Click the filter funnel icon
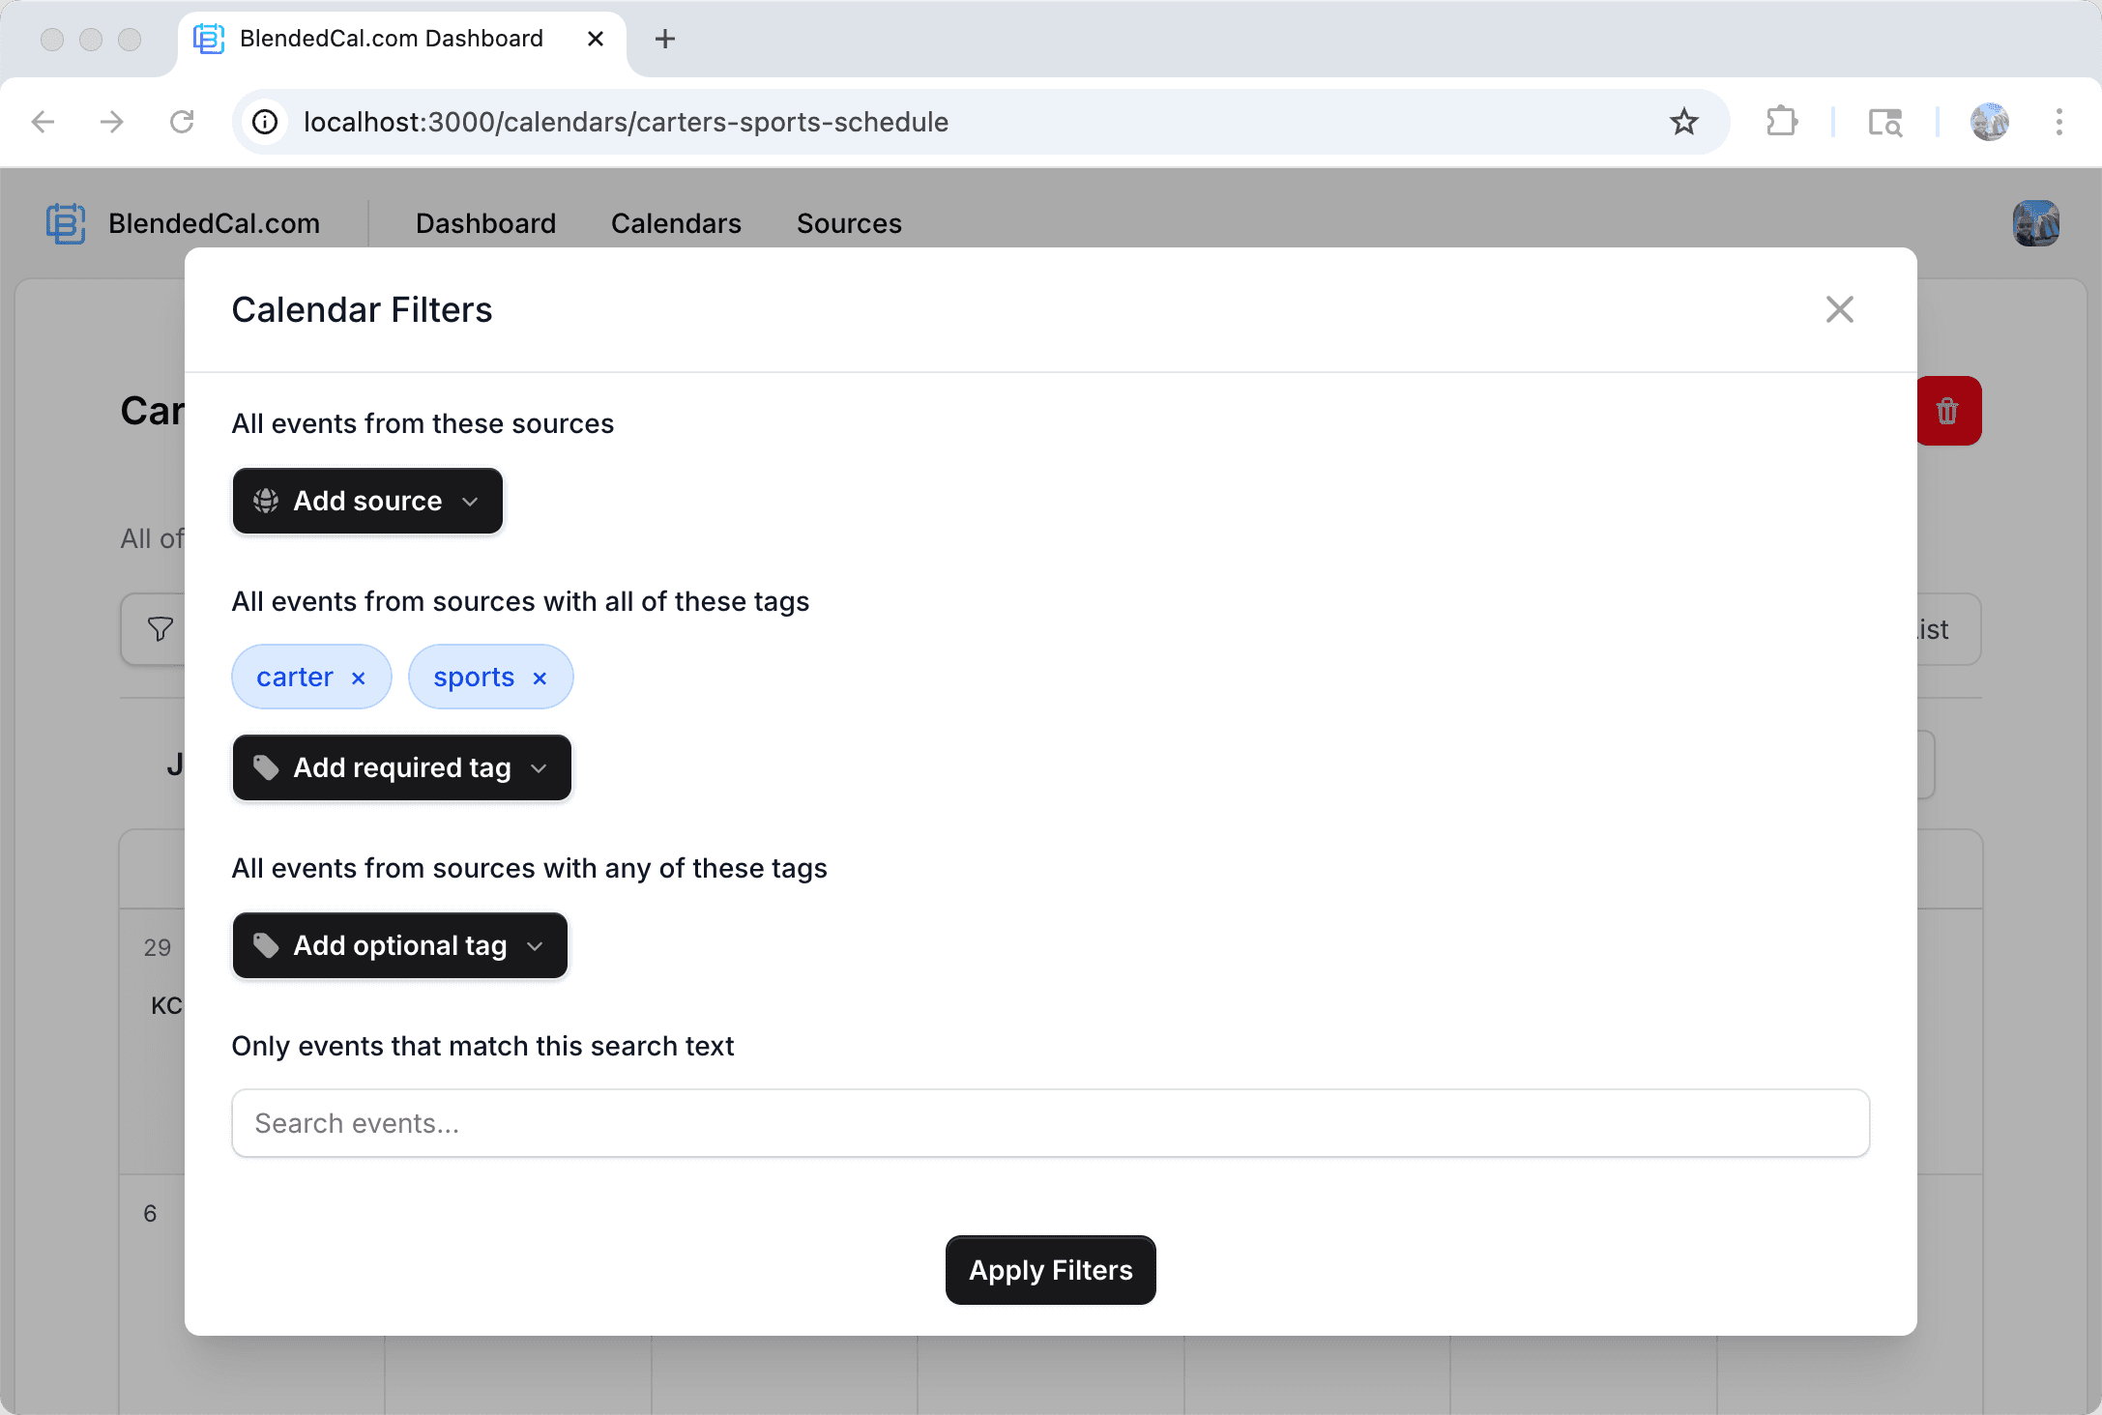Viewport: 2102px width, 1415px height. pyautogui.click(x=160, y=629)
